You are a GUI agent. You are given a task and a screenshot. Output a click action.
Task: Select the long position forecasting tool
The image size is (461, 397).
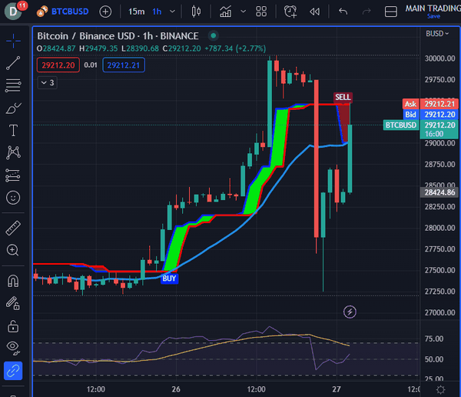13,175
